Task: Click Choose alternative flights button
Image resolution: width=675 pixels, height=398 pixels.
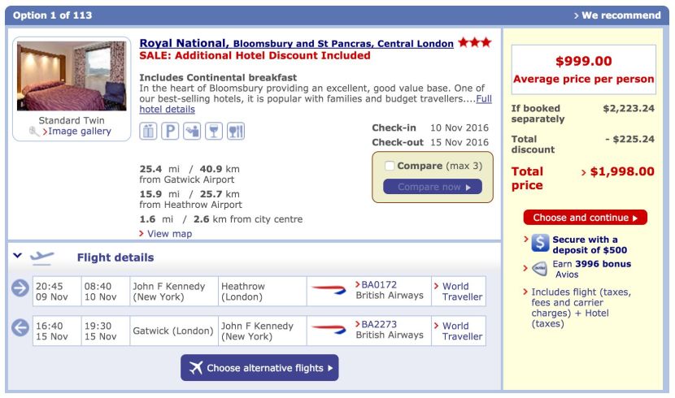Action: click(259, 368)
